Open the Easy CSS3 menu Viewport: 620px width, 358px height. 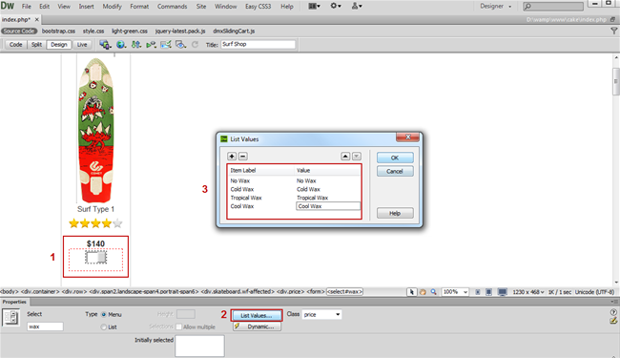258,7
